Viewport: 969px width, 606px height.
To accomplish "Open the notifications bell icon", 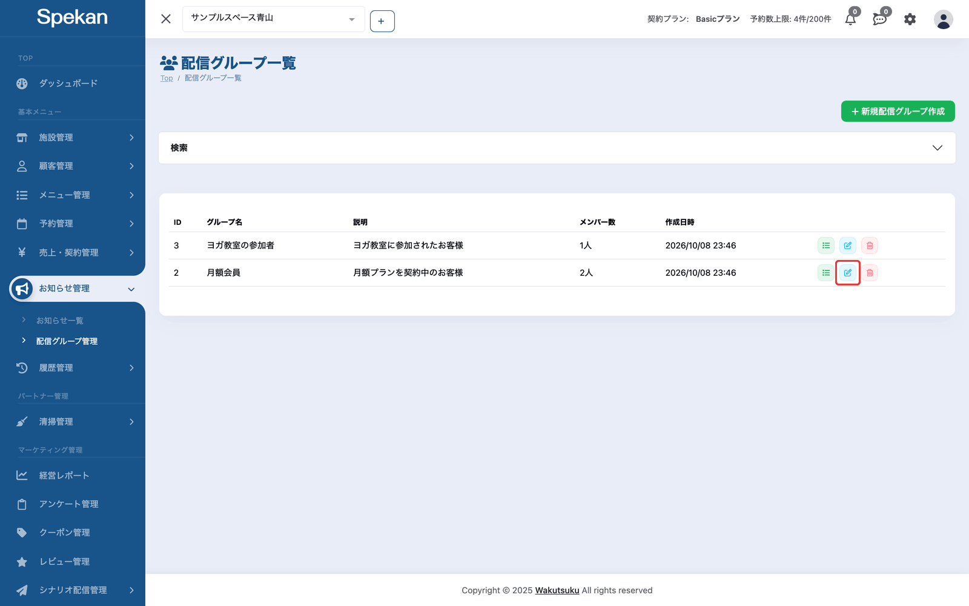I will (x=851, y=19).
